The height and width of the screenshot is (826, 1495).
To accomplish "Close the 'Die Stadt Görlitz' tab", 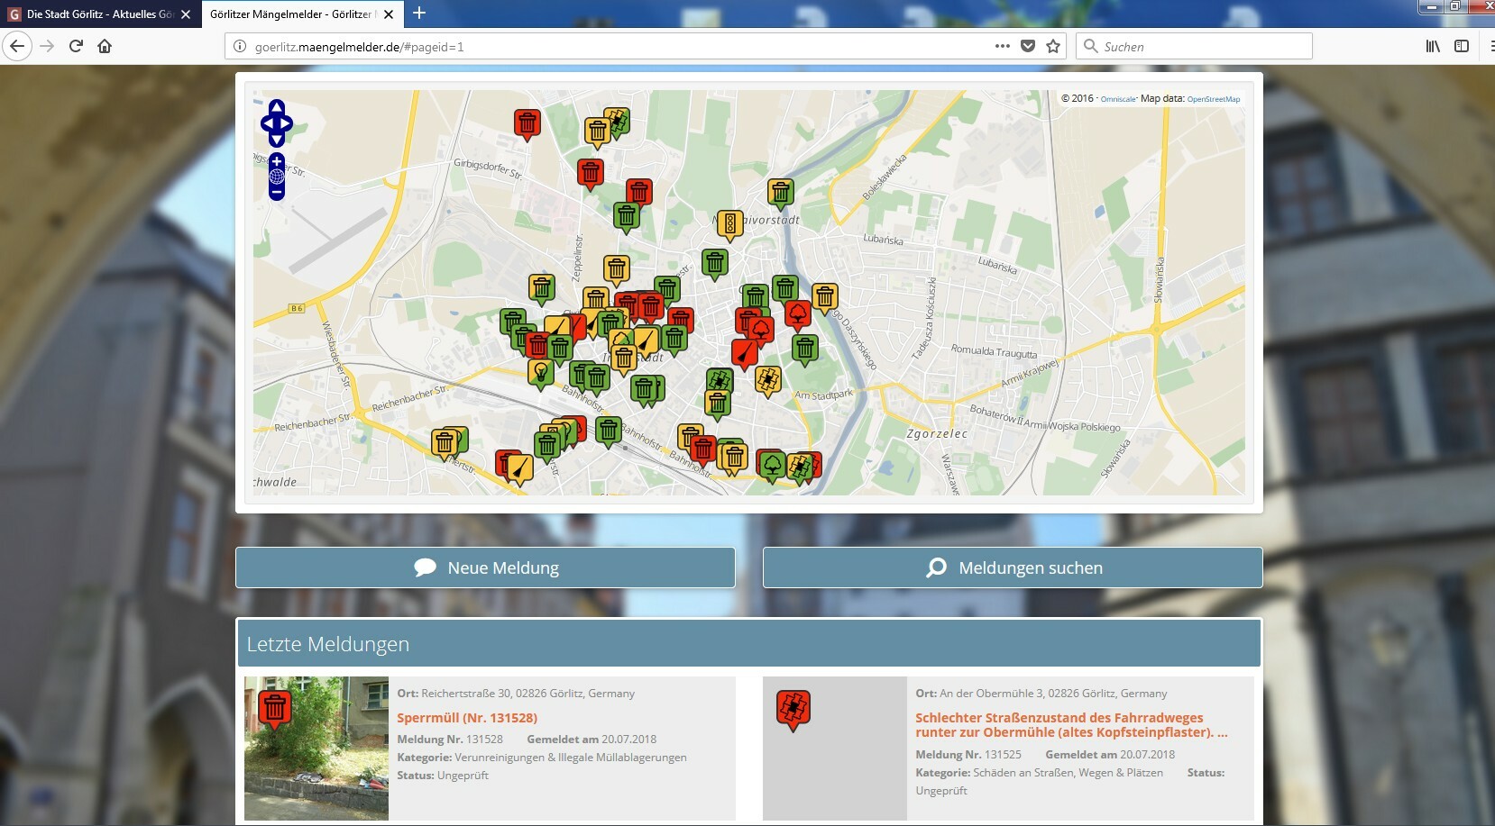I will pyautogui.click(x=186, y=14).
